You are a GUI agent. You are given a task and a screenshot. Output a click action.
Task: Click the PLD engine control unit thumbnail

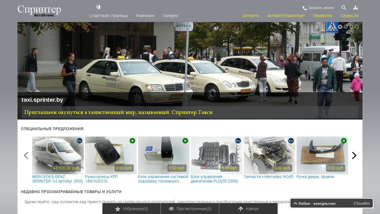click(x=216, y=155)
